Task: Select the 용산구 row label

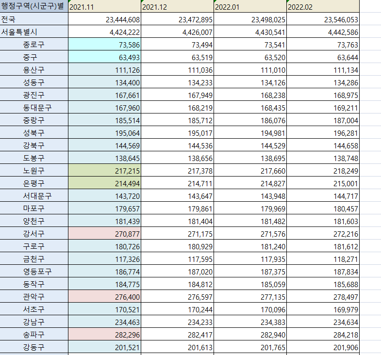Action: 34,69
